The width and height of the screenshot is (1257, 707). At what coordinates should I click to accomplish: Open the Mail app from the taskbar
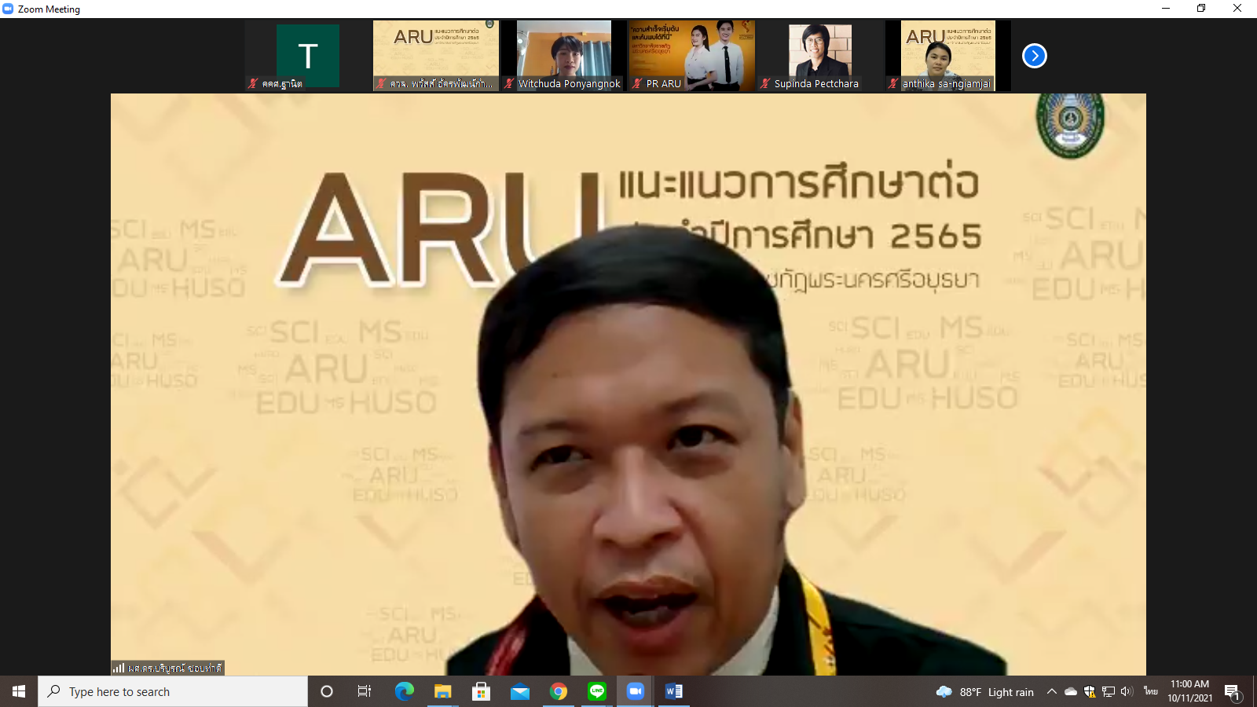pos(519,691)
